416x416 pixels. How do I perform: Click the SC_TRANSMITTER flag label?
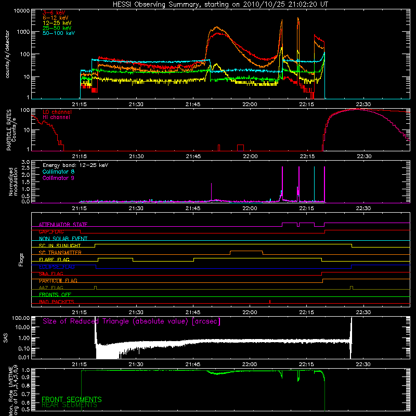coord(60,253)
